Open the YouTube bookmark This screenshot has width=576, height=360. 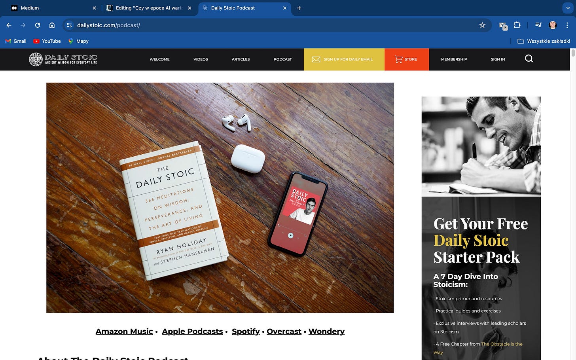tap(47, 41)
